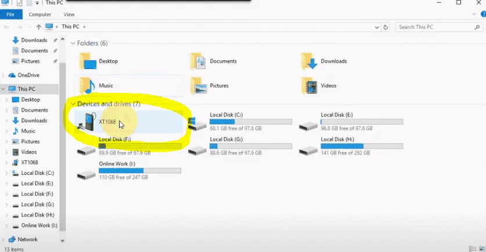
Task: Collapse the This PC tree node arrow
Action: pos(3,89)
